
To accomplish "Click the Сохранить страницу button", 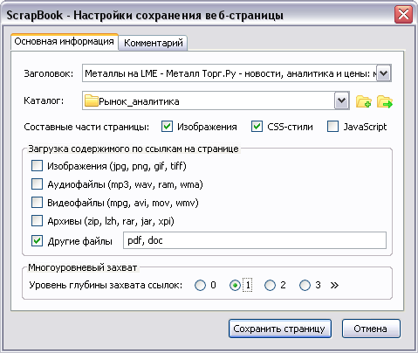I will click(279, 329).
